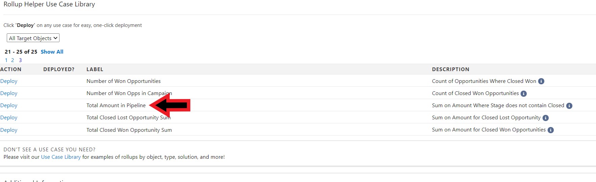Click info icon for Sum on Amount Where Stage

click(x=569, y=106)
